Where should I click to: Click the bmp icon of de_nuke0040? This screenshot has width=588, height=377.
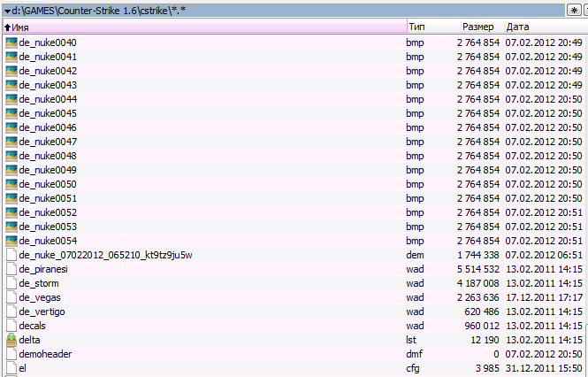[11, 42]
